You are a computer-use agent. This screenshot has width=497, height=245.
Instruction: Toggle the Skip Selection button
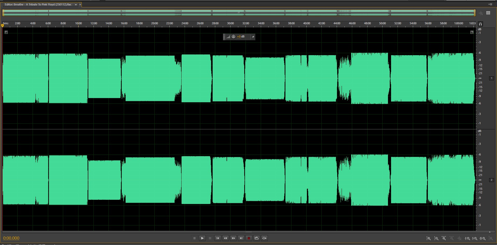point(264,238)
